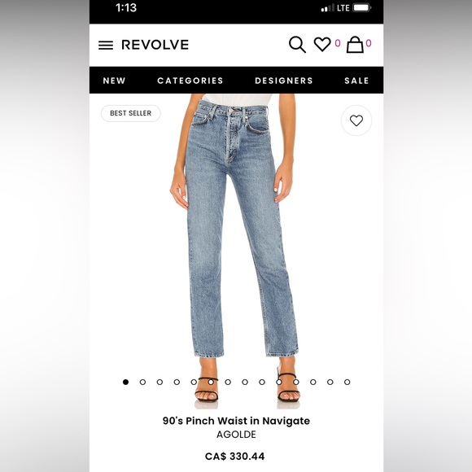Click the BEST SELLER badge
Screen dimensions: 472x472
point(131,113)
